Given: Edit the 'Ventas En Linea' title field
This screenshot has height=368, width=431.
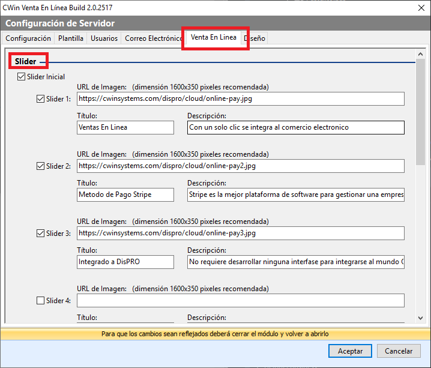Looking at the screenshot, I should pos(125,127).
